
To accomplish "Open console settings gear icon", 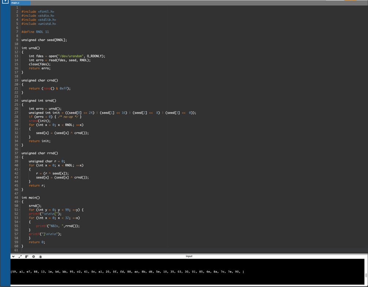I will click(33, 257).
